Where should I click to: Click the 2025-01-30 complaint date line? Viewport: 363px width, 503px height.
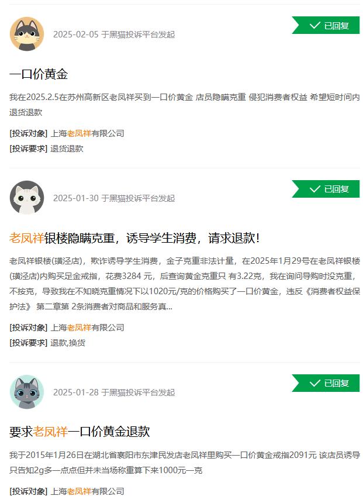[114, 198]
